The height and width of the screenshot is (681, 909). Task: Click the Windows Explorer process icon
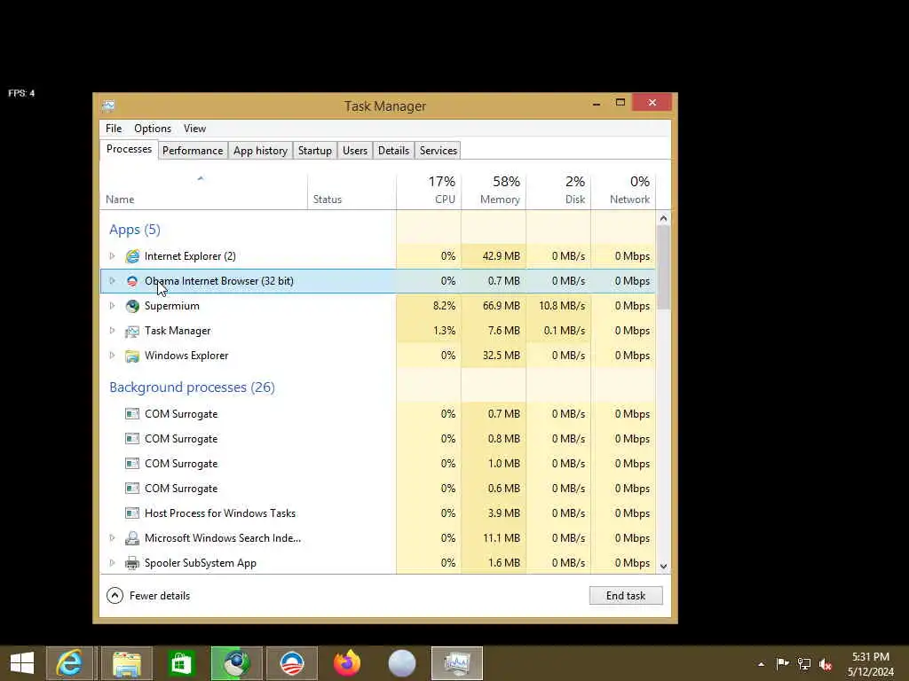pos(132,356)
